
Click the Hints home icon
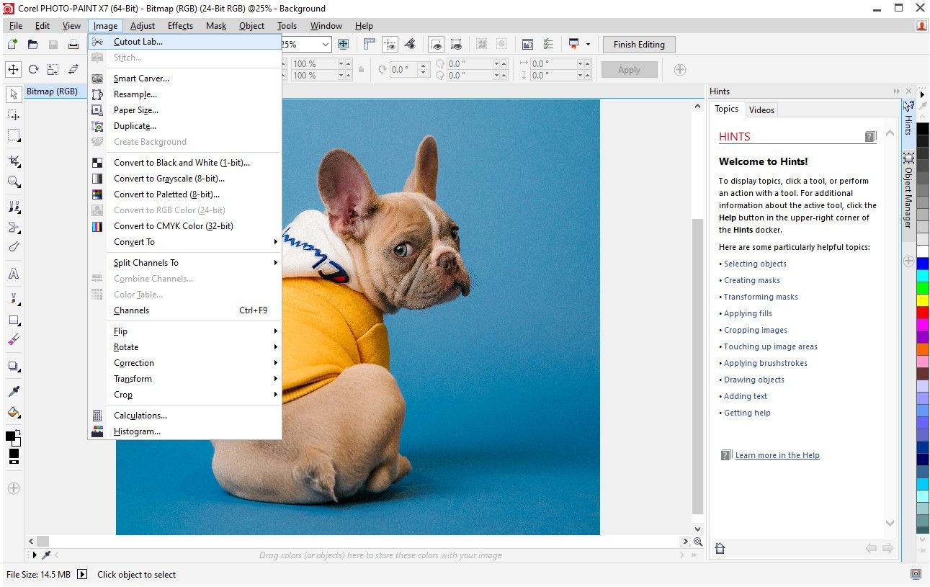720,548
